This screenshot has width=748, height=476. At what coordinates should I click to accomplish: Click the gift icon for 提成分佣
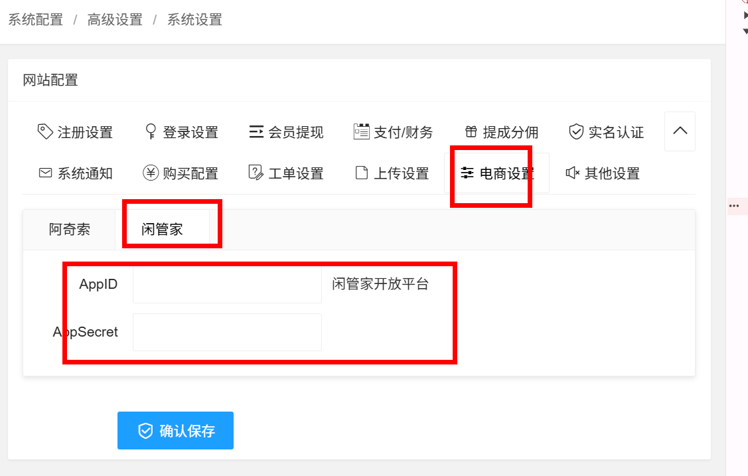point(471,131)
